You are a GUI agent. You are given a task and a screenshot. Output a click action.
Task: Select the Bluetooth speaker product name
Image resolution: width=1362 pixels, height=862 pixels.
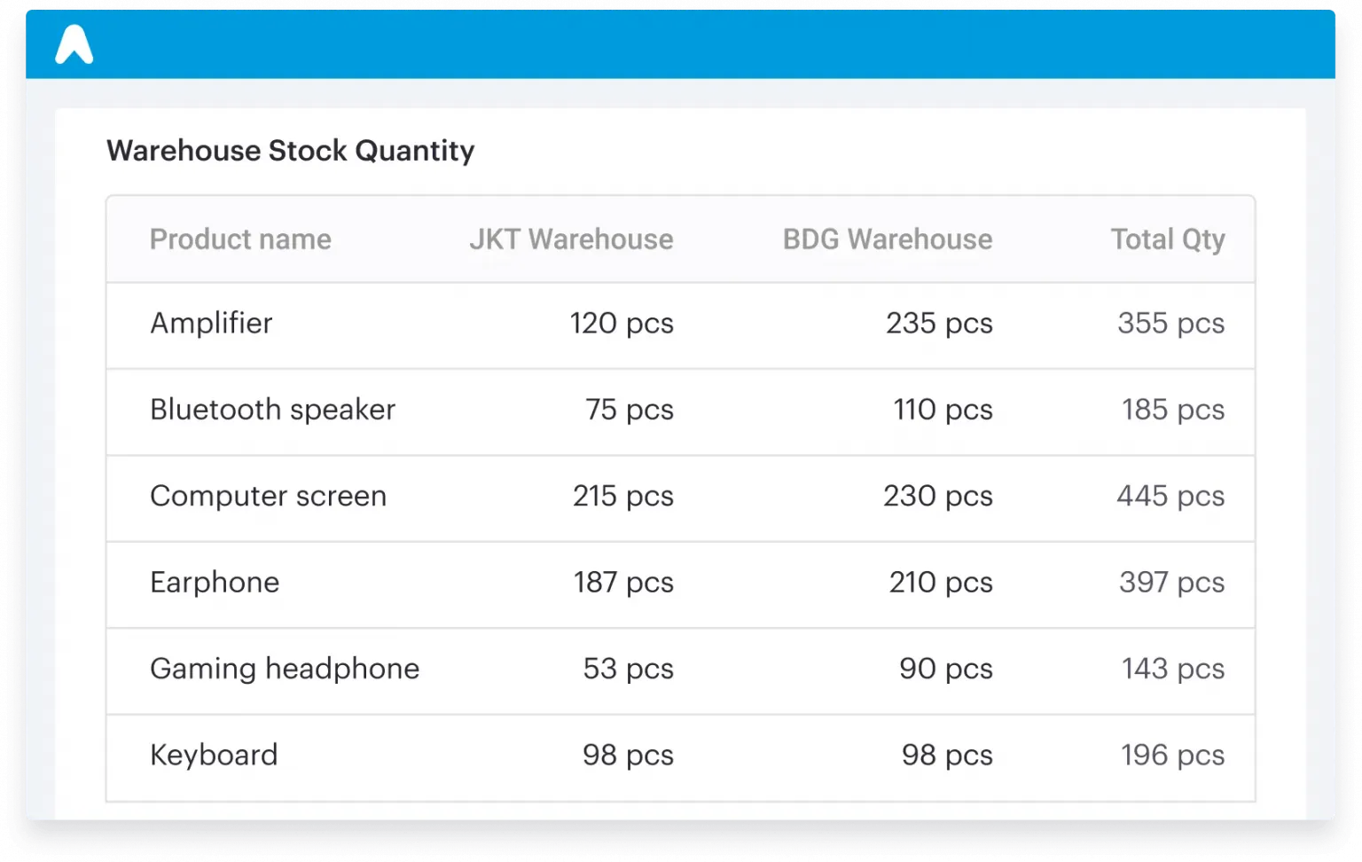tap(272, 410)
